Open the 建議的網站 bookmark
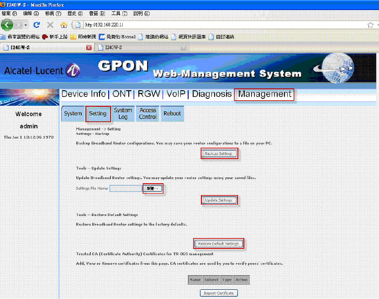 [x=153, y=36]
